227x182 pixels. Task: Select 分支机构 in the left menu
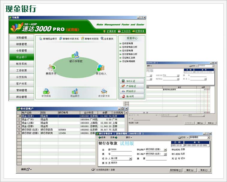pyautogui.click(x=22, y=77)
